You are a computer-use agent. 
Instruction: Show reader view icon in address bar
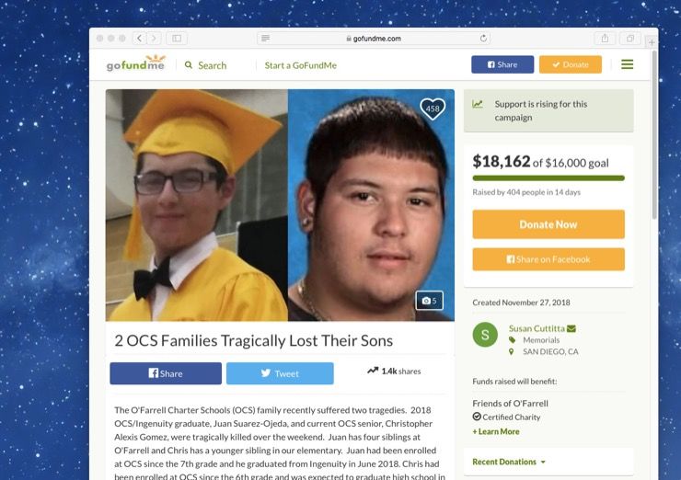click(x=265, y=39)
